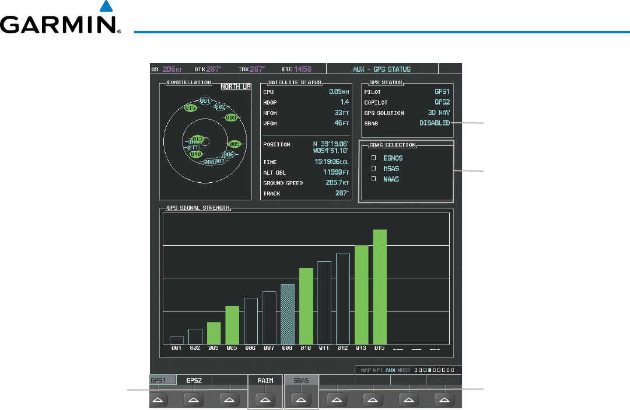The height and width of the screenshot is (410, 630).
Task: Select the GPS2 softkey label
Action: click(194, 380)
